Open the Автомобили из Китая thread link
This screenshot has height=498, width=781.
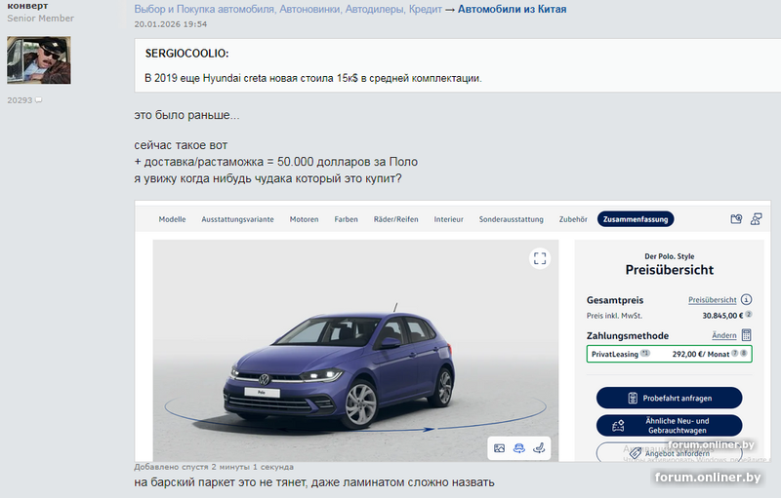[512, 9]
